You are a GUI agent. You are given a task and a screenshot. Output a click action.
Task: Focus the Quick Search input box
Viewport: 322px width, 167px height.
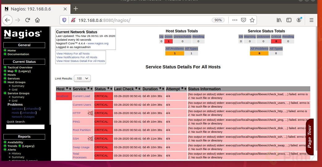tap(25, 127)
